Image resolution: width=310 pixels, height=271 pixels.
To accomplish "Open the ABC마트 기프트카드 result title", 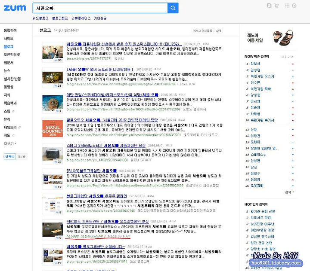I will 108,221.
